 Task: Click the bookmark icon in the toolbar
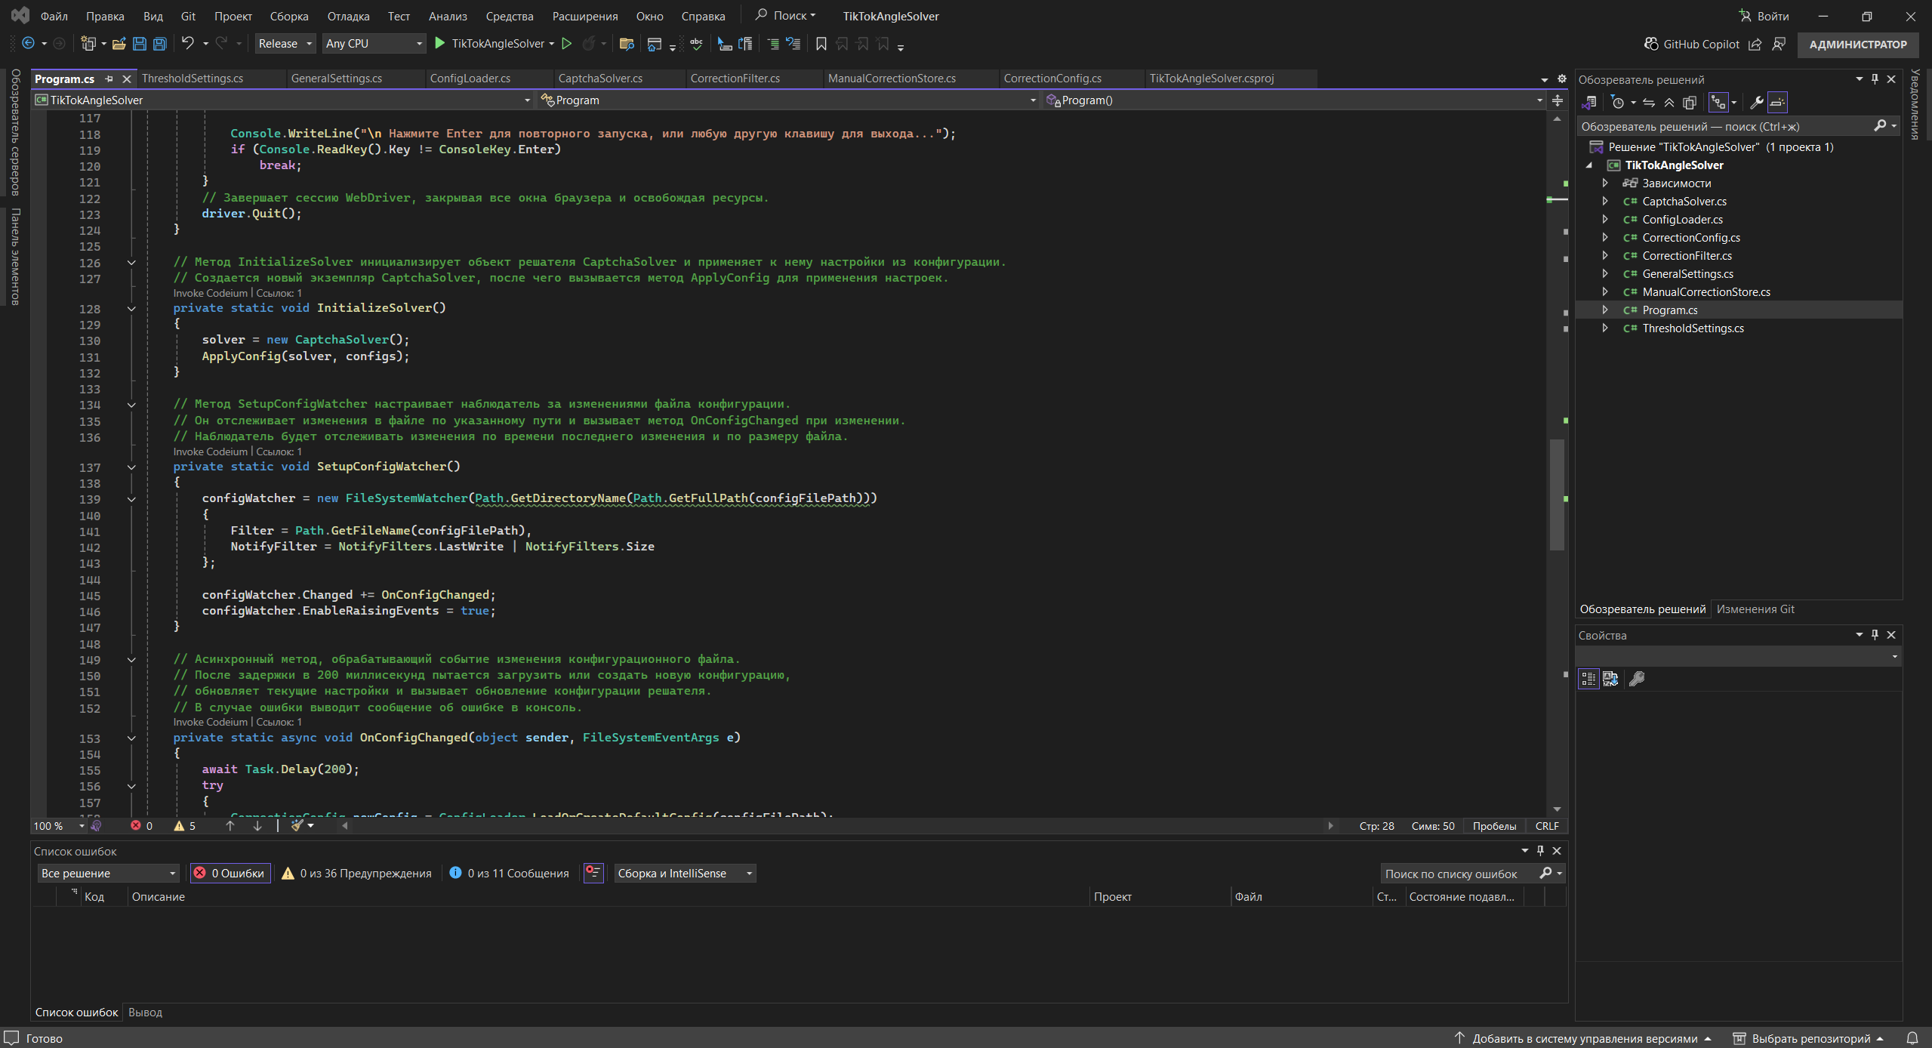[x=821, y=44]
